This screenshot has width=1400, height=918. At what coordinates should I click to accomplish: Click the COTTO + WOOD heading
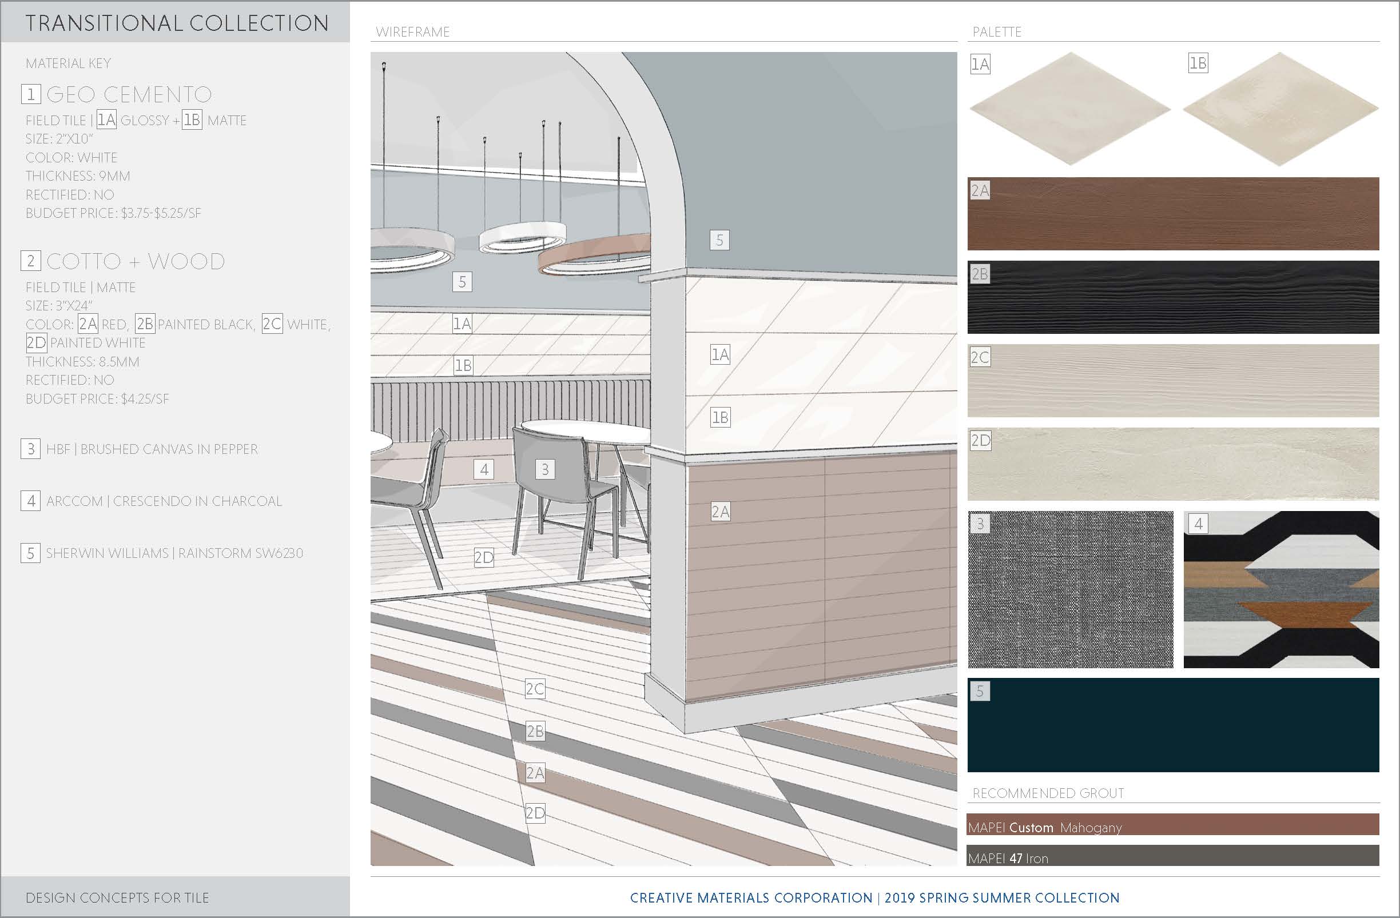[136, 261]
